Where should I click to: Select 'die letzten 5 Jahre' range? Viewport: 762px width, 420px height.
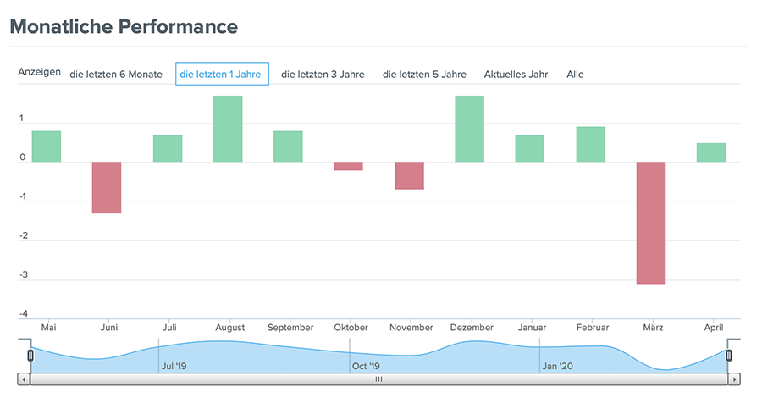click(x=424, y=75)
